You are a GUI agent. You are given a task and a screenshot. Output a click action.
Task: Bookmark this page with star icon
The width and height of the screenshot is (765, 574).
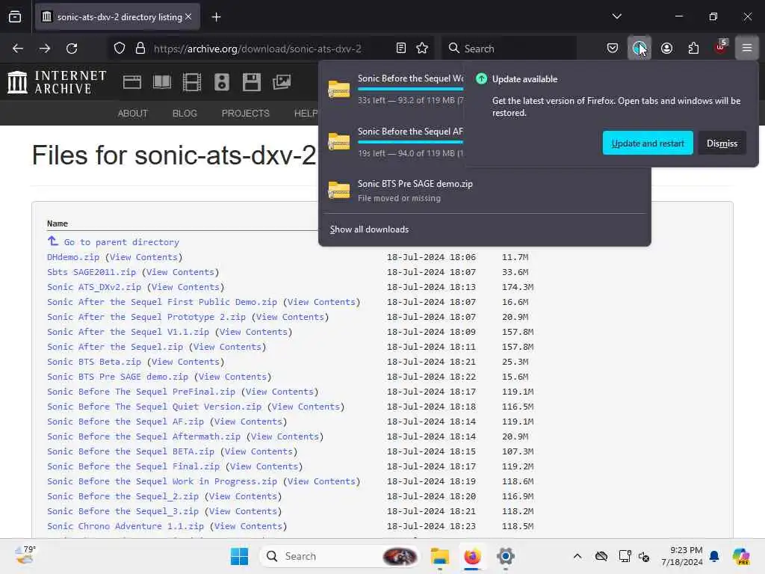click(422, 49)
